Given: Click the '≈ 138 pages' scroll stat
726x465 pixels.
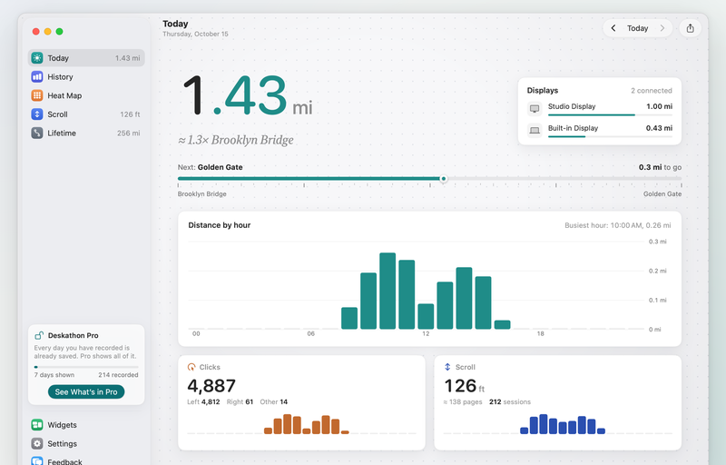Looking at the screenshot, I should pyautogui.click(x=463, y=402).
